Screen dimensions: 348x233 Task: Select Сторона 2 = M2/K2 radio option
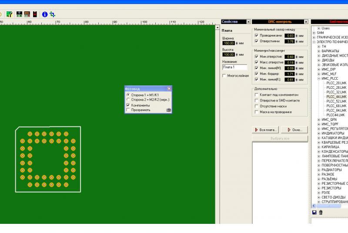click(128, 100)
